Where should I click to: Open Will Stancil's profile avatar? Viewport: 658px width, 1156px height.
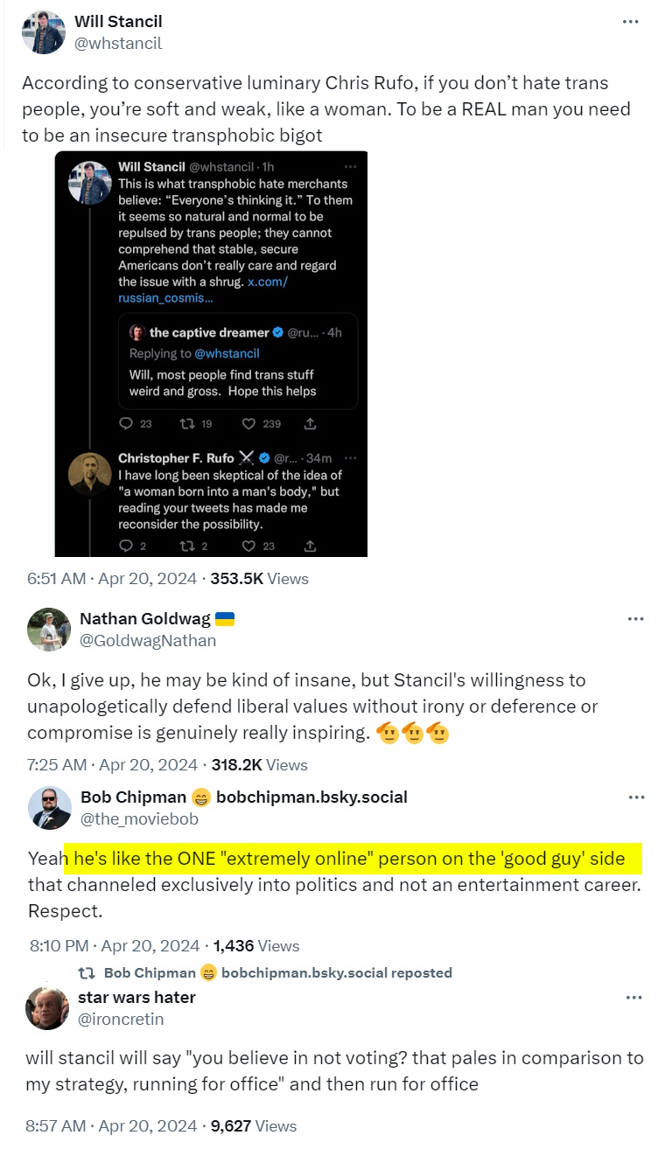pyautogui.click(x=43, y=32)
